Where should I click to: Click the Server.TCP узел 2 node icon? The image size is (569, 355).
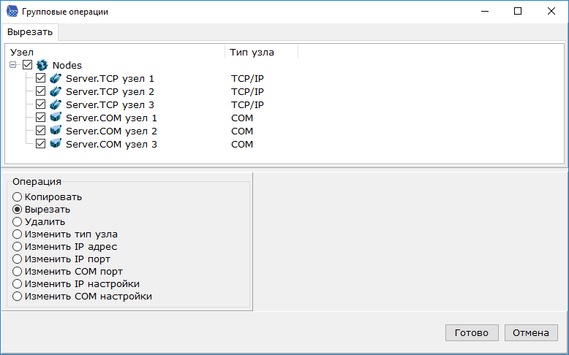(56, 91)
